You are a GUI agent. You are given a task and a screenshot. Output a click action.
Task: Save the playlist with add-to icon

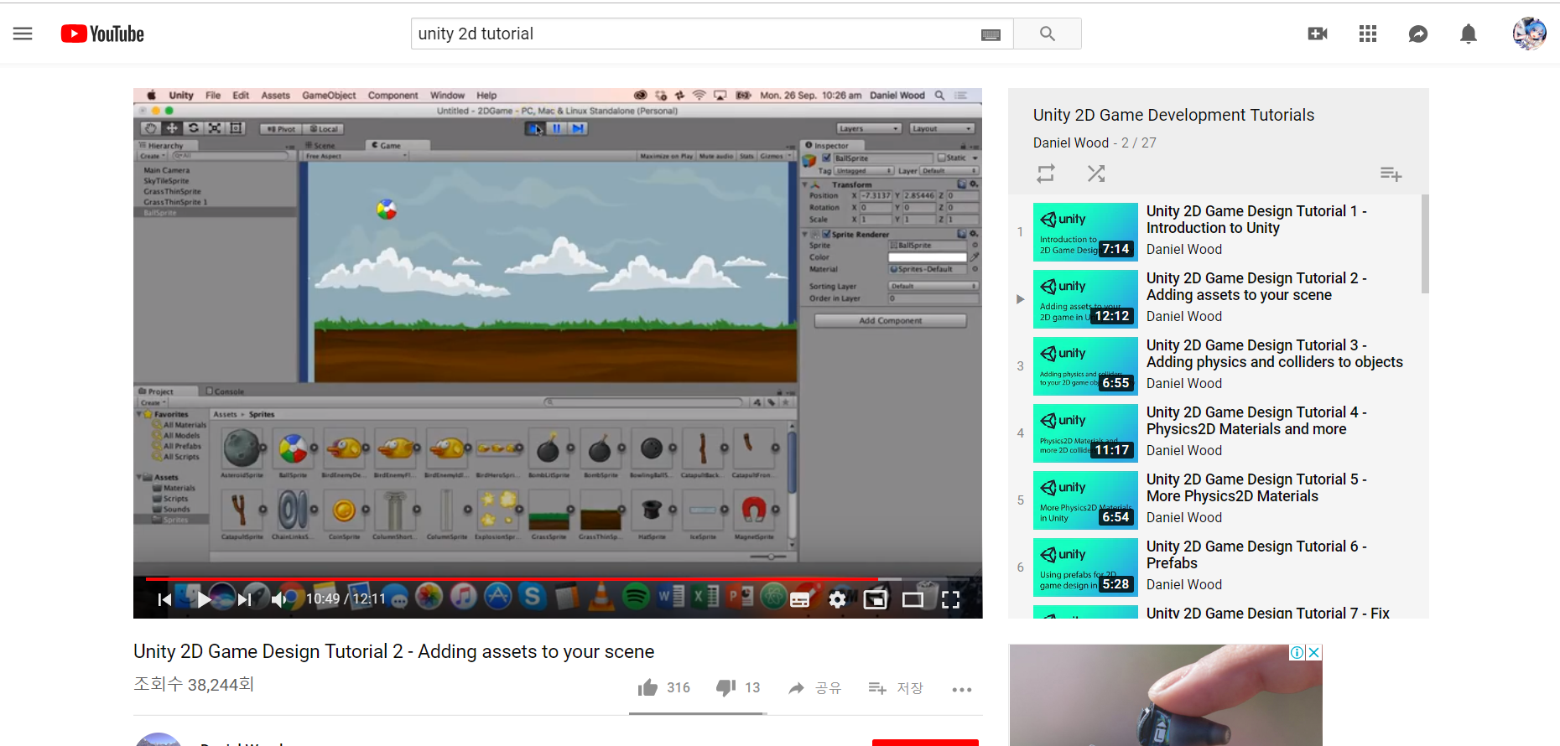(1391, 174)
